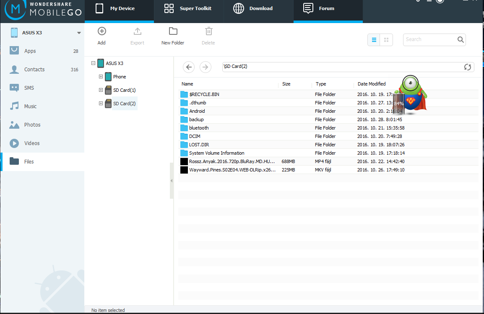484x314 pixels.
Task: Expand the SD Card(1) tree node
Action: pos(101,90)
